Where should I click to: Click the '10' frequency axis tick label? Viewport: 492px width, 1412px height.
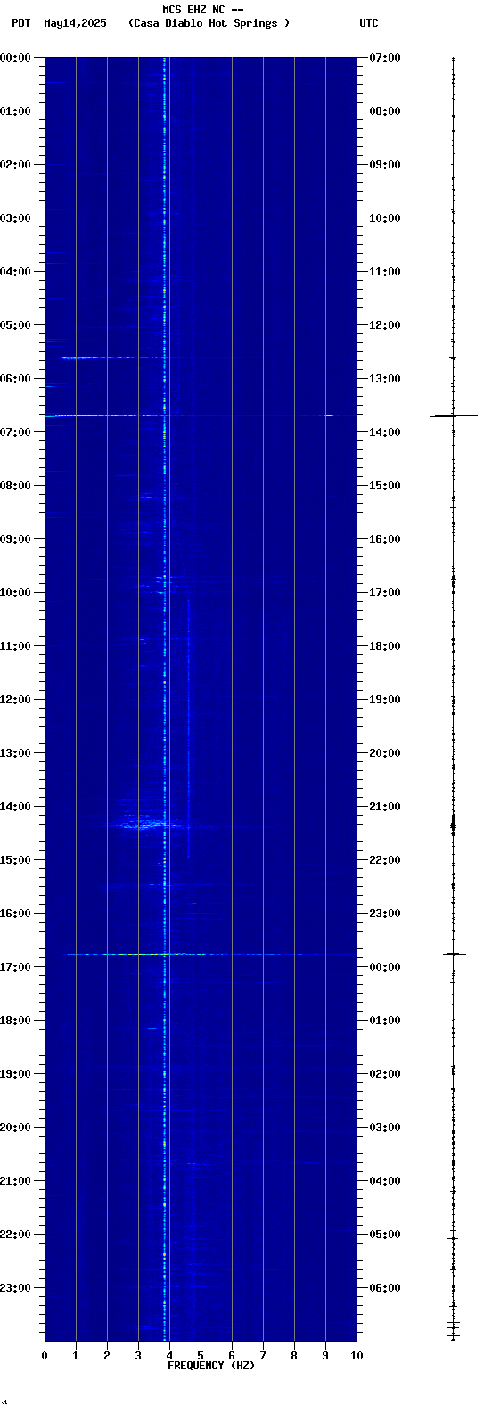[x=357, y=1356]
